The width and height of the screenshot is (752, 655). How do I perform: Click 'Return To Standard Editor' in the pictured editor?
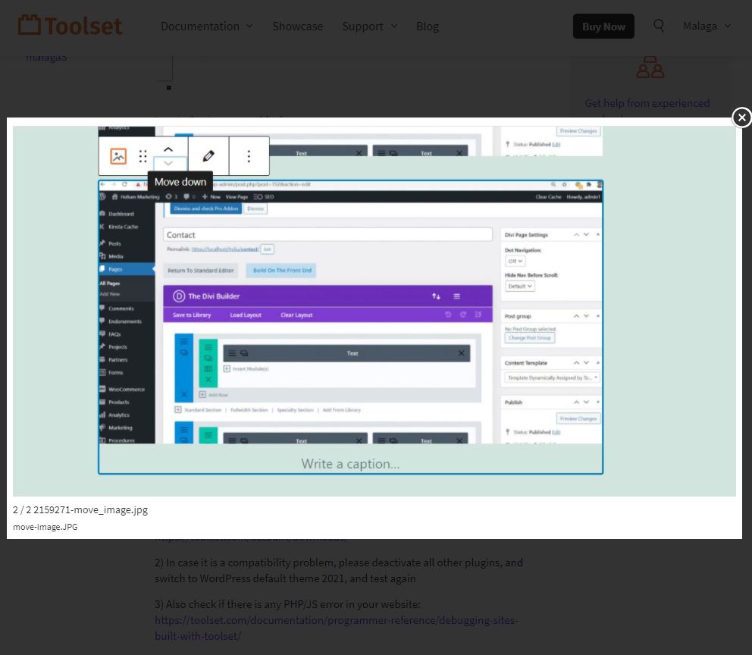click(200, 271)
